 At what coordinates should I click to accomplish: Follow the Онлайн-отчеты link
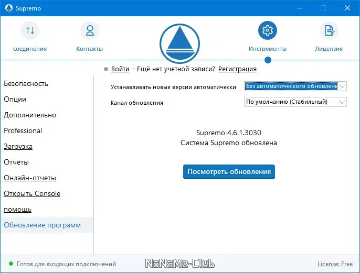coord(30,178)
